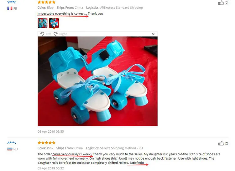Select the second review photo thumbnail

[x=54, y=23]
